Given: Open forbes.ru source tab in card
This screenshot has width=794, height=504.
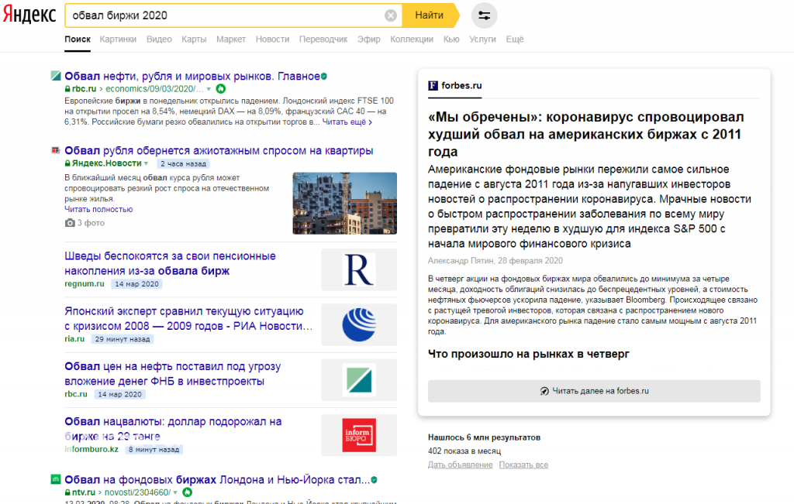Looking at the screenshot, I should [455, 86].
